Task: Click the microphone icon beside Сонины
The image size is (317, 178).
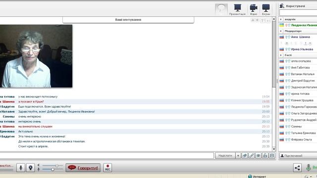Action: coord(286,127)
